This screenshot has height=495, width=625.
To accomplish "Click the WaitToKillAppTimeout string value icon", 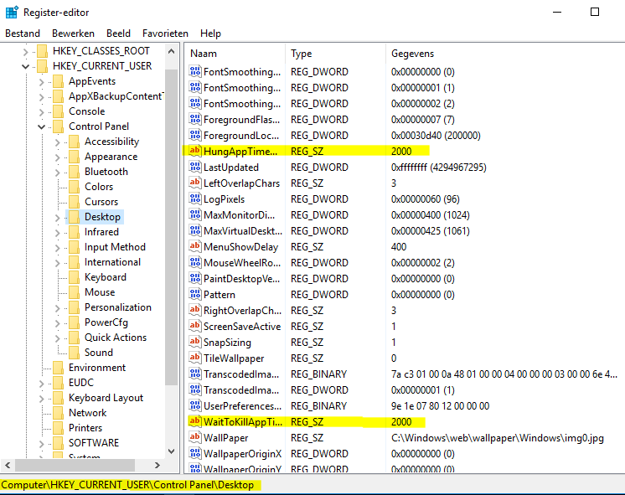I will [x=195, y=421].
